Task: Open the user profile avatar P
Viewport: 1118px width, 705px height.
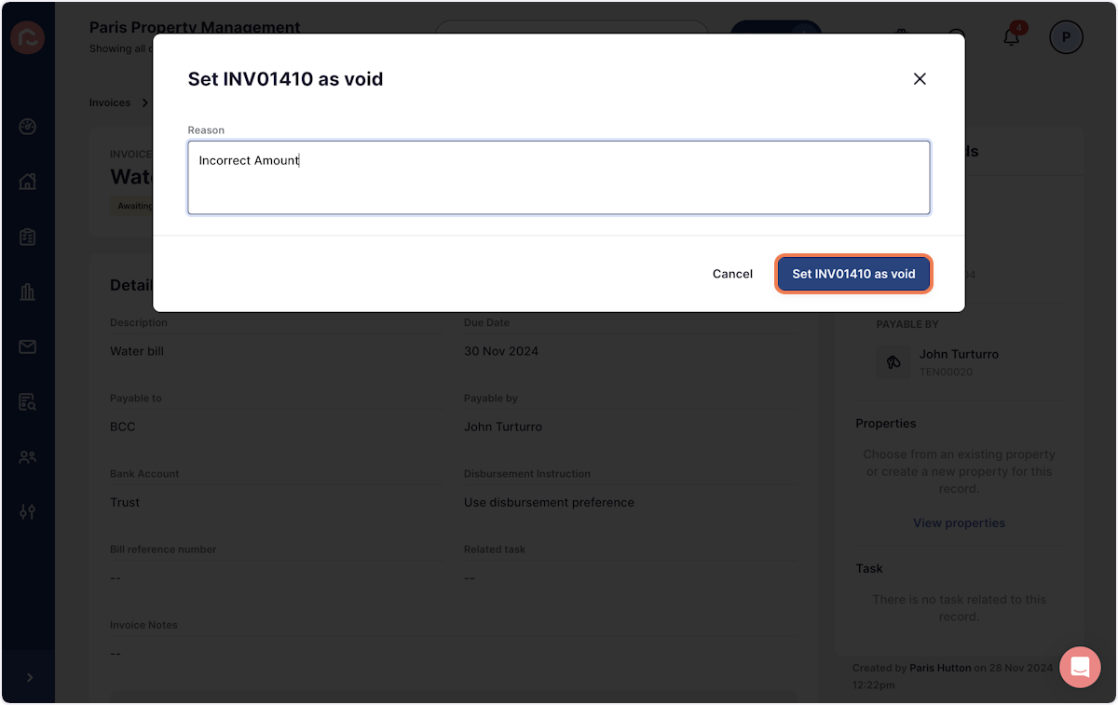Action: point(1066,37)
